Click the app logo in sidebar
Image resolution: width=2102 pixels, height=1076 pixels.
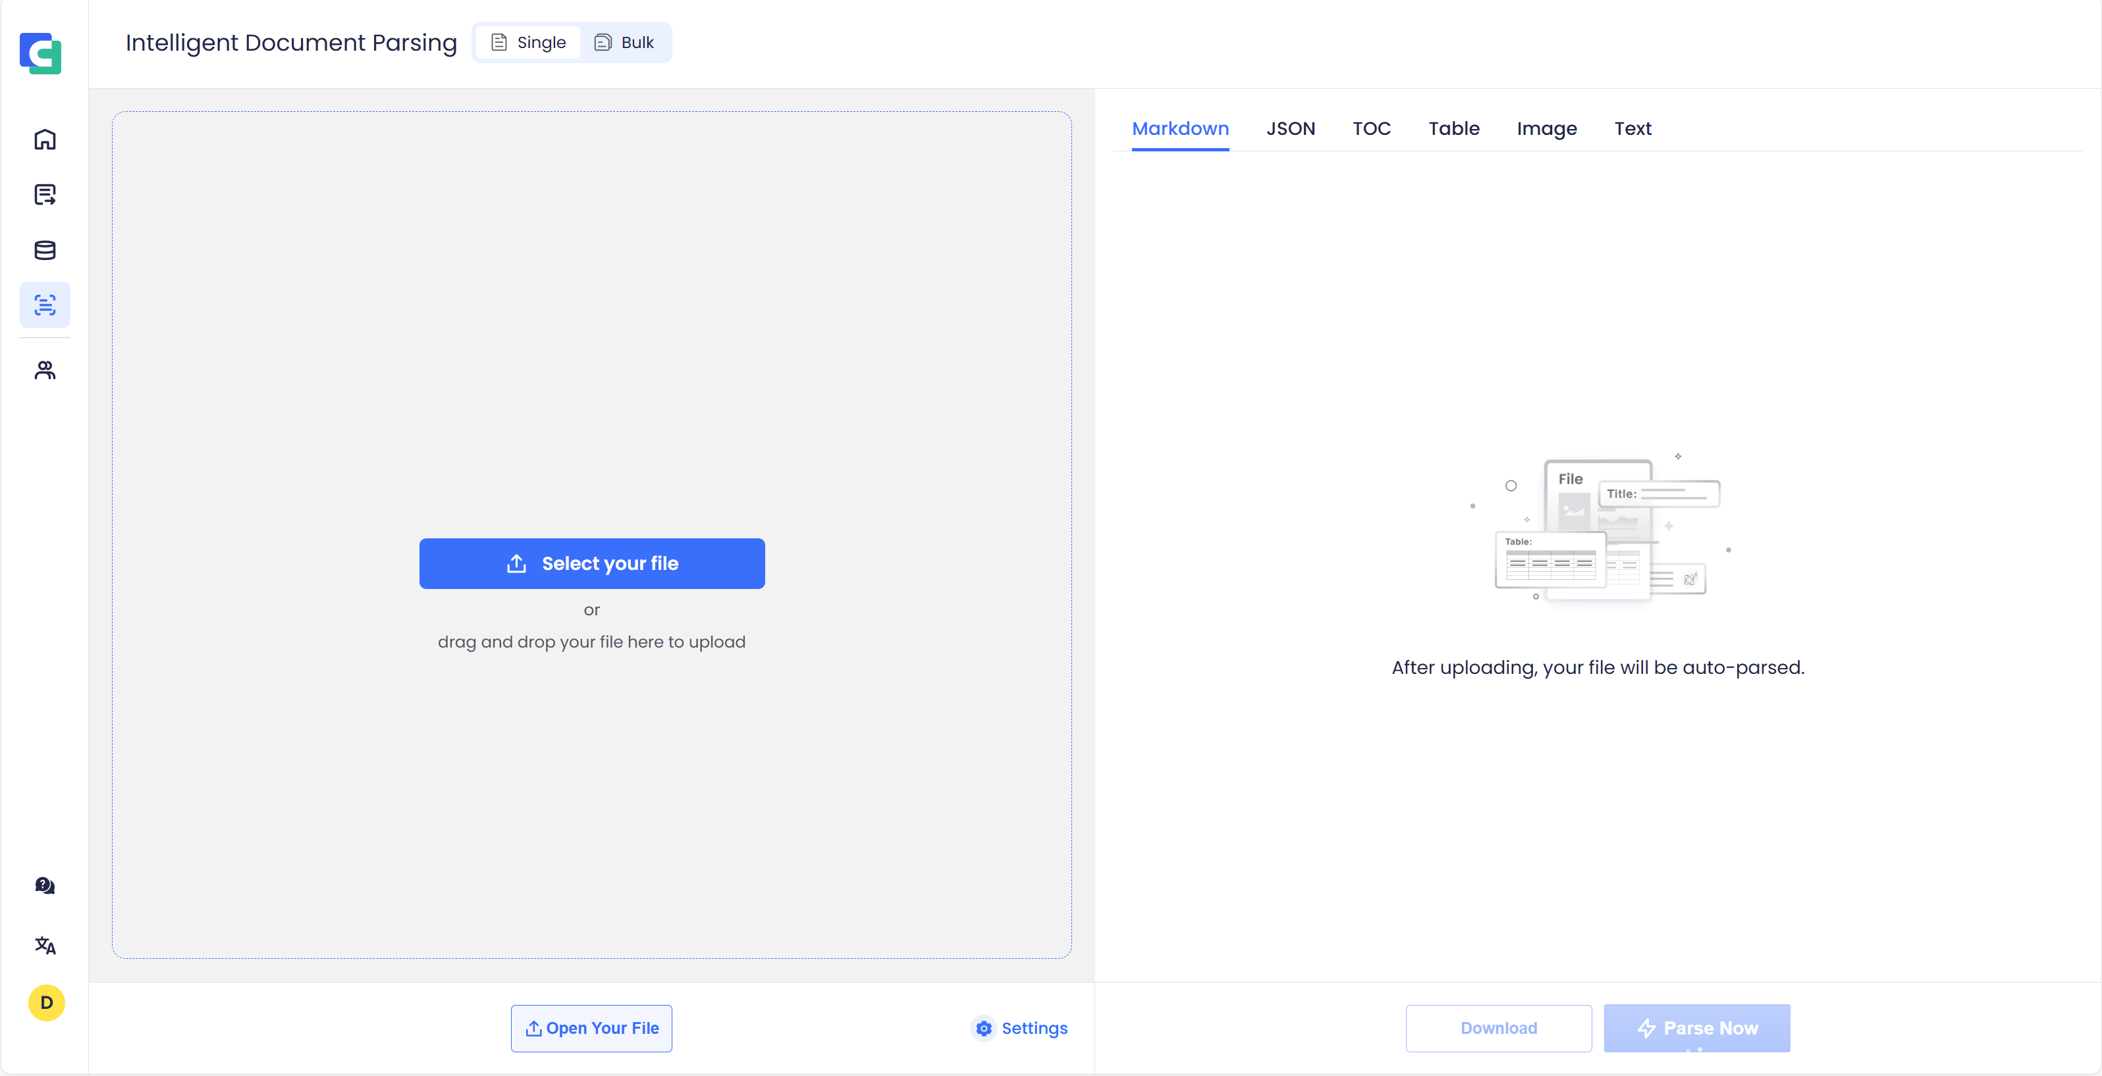[41, 54]
